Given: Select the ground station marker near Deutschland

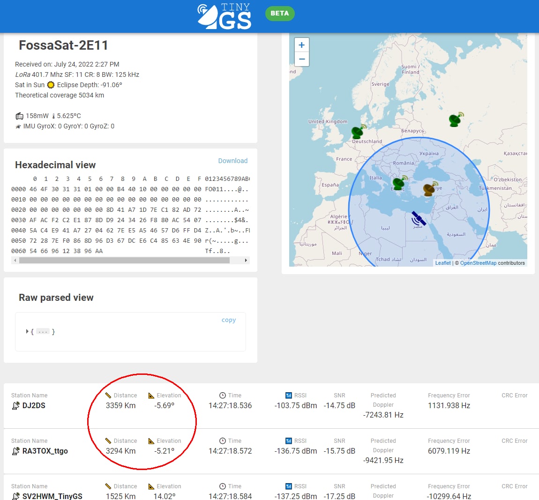Looking at the screenshot, I should (x=359, y=132).
